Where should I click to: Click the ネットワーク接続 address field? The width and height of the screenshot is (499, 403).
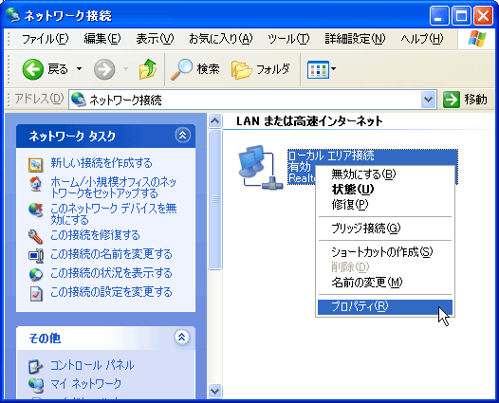[x=245, y=100]
